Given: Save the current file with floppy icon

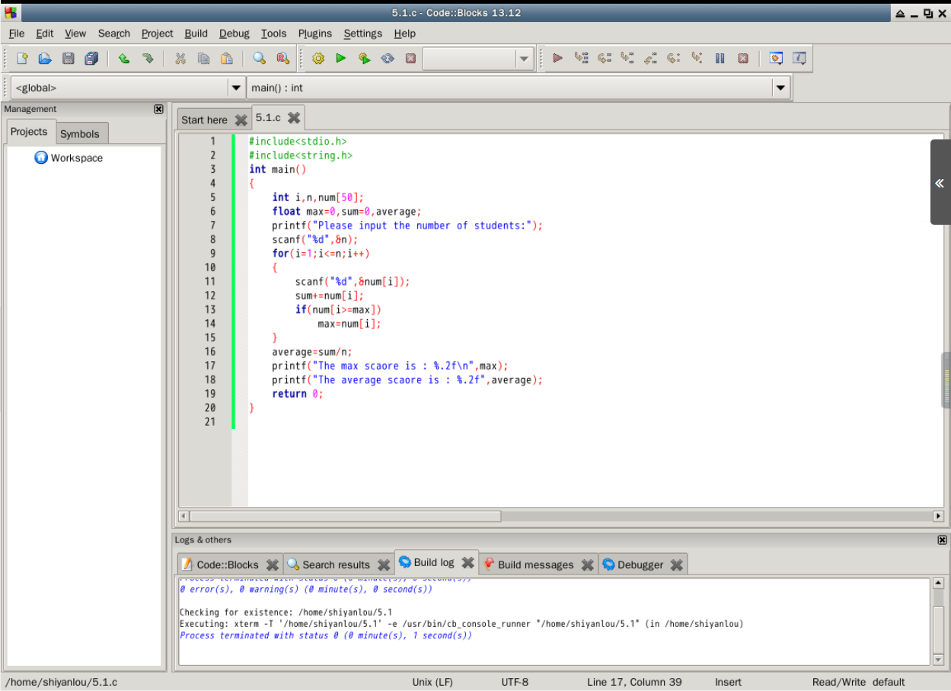Looking at the screenshot, I should click(x=68, y=58).
